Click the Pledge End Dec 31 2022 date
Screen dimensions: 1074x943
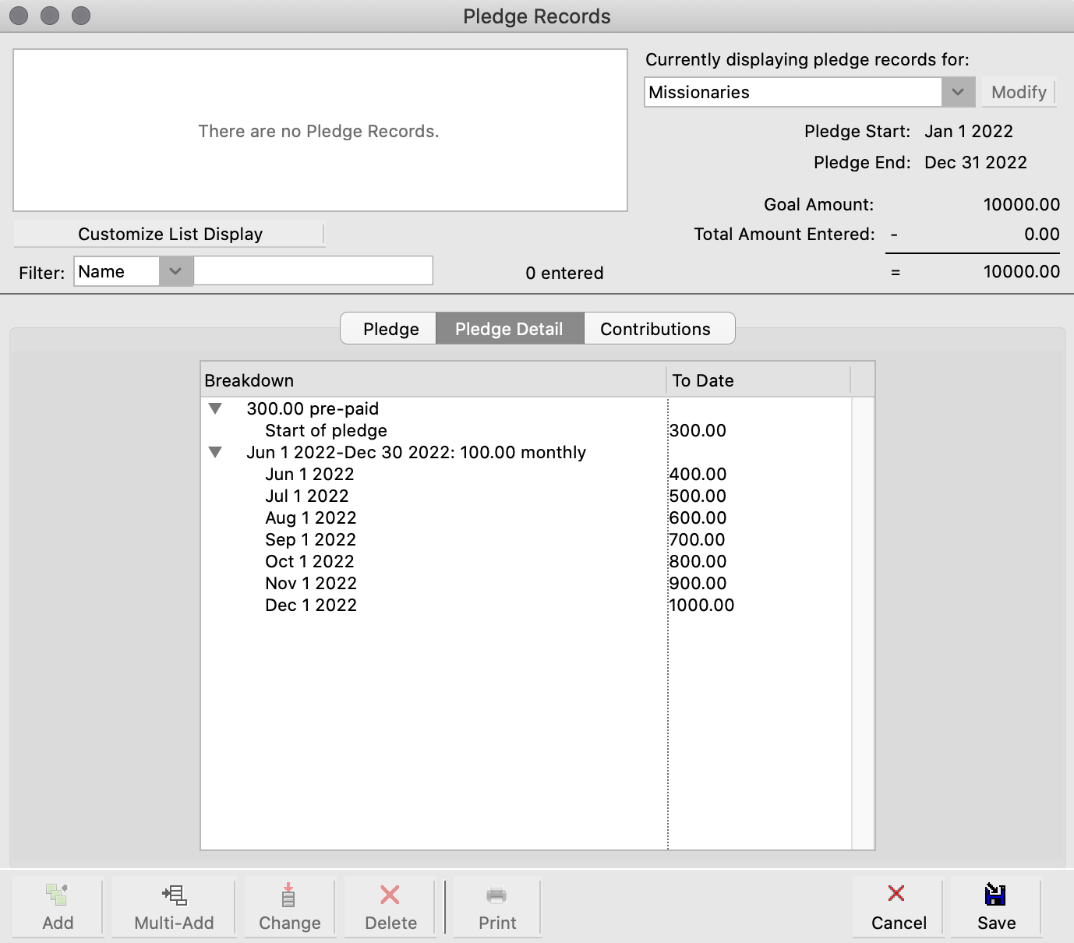click(x=976, y=162)
